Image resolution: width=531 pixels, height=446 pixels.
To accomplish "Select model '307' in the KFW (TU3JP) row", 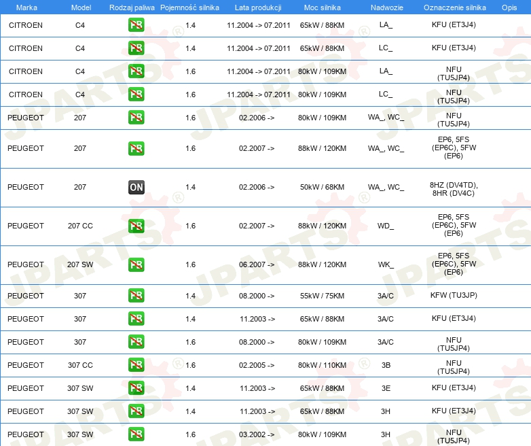I will (x=80, y=296).
